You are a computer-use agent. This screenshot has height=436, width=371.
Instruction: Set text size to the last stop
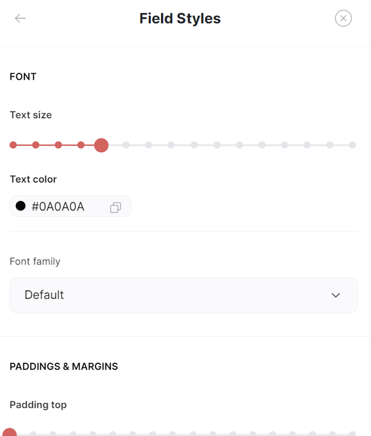(352, 145)
